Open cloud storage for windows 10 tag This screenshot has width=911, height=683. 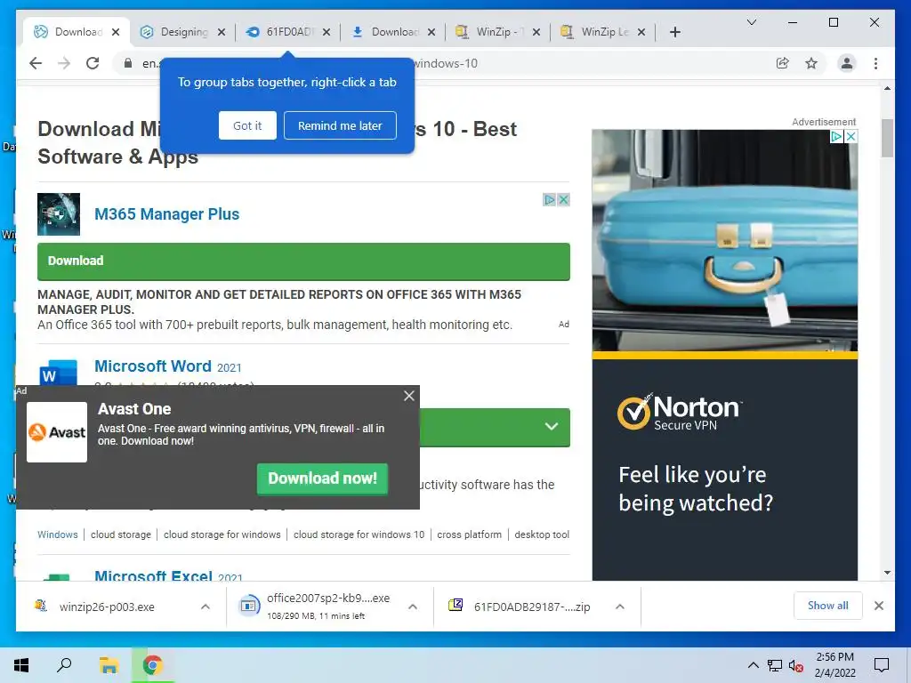359,534
